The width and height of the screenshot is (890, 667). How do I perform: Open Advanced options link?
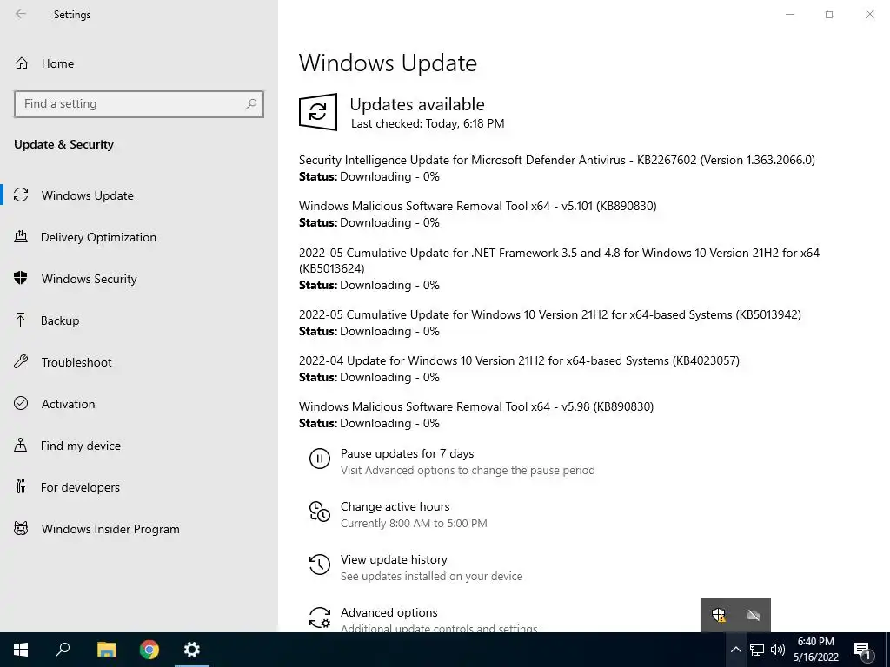(x=389, y=612)
